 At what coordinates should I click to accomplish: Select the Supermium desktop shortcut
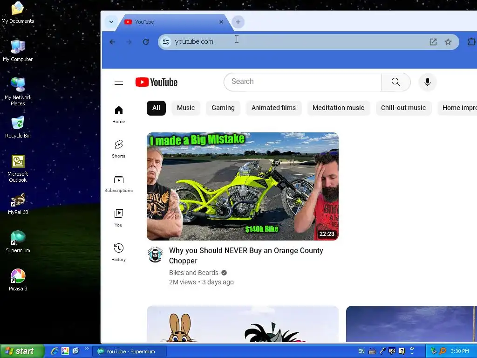click(18, 242)
